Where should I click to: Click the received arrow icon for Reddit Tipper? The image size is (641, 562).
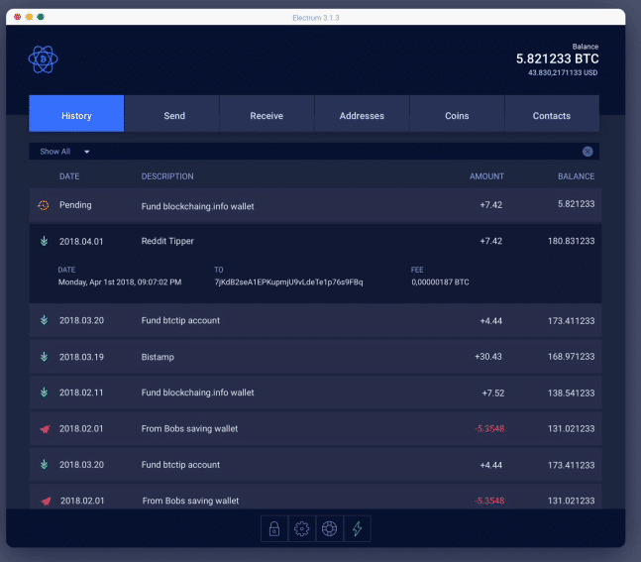coord(44,241)
